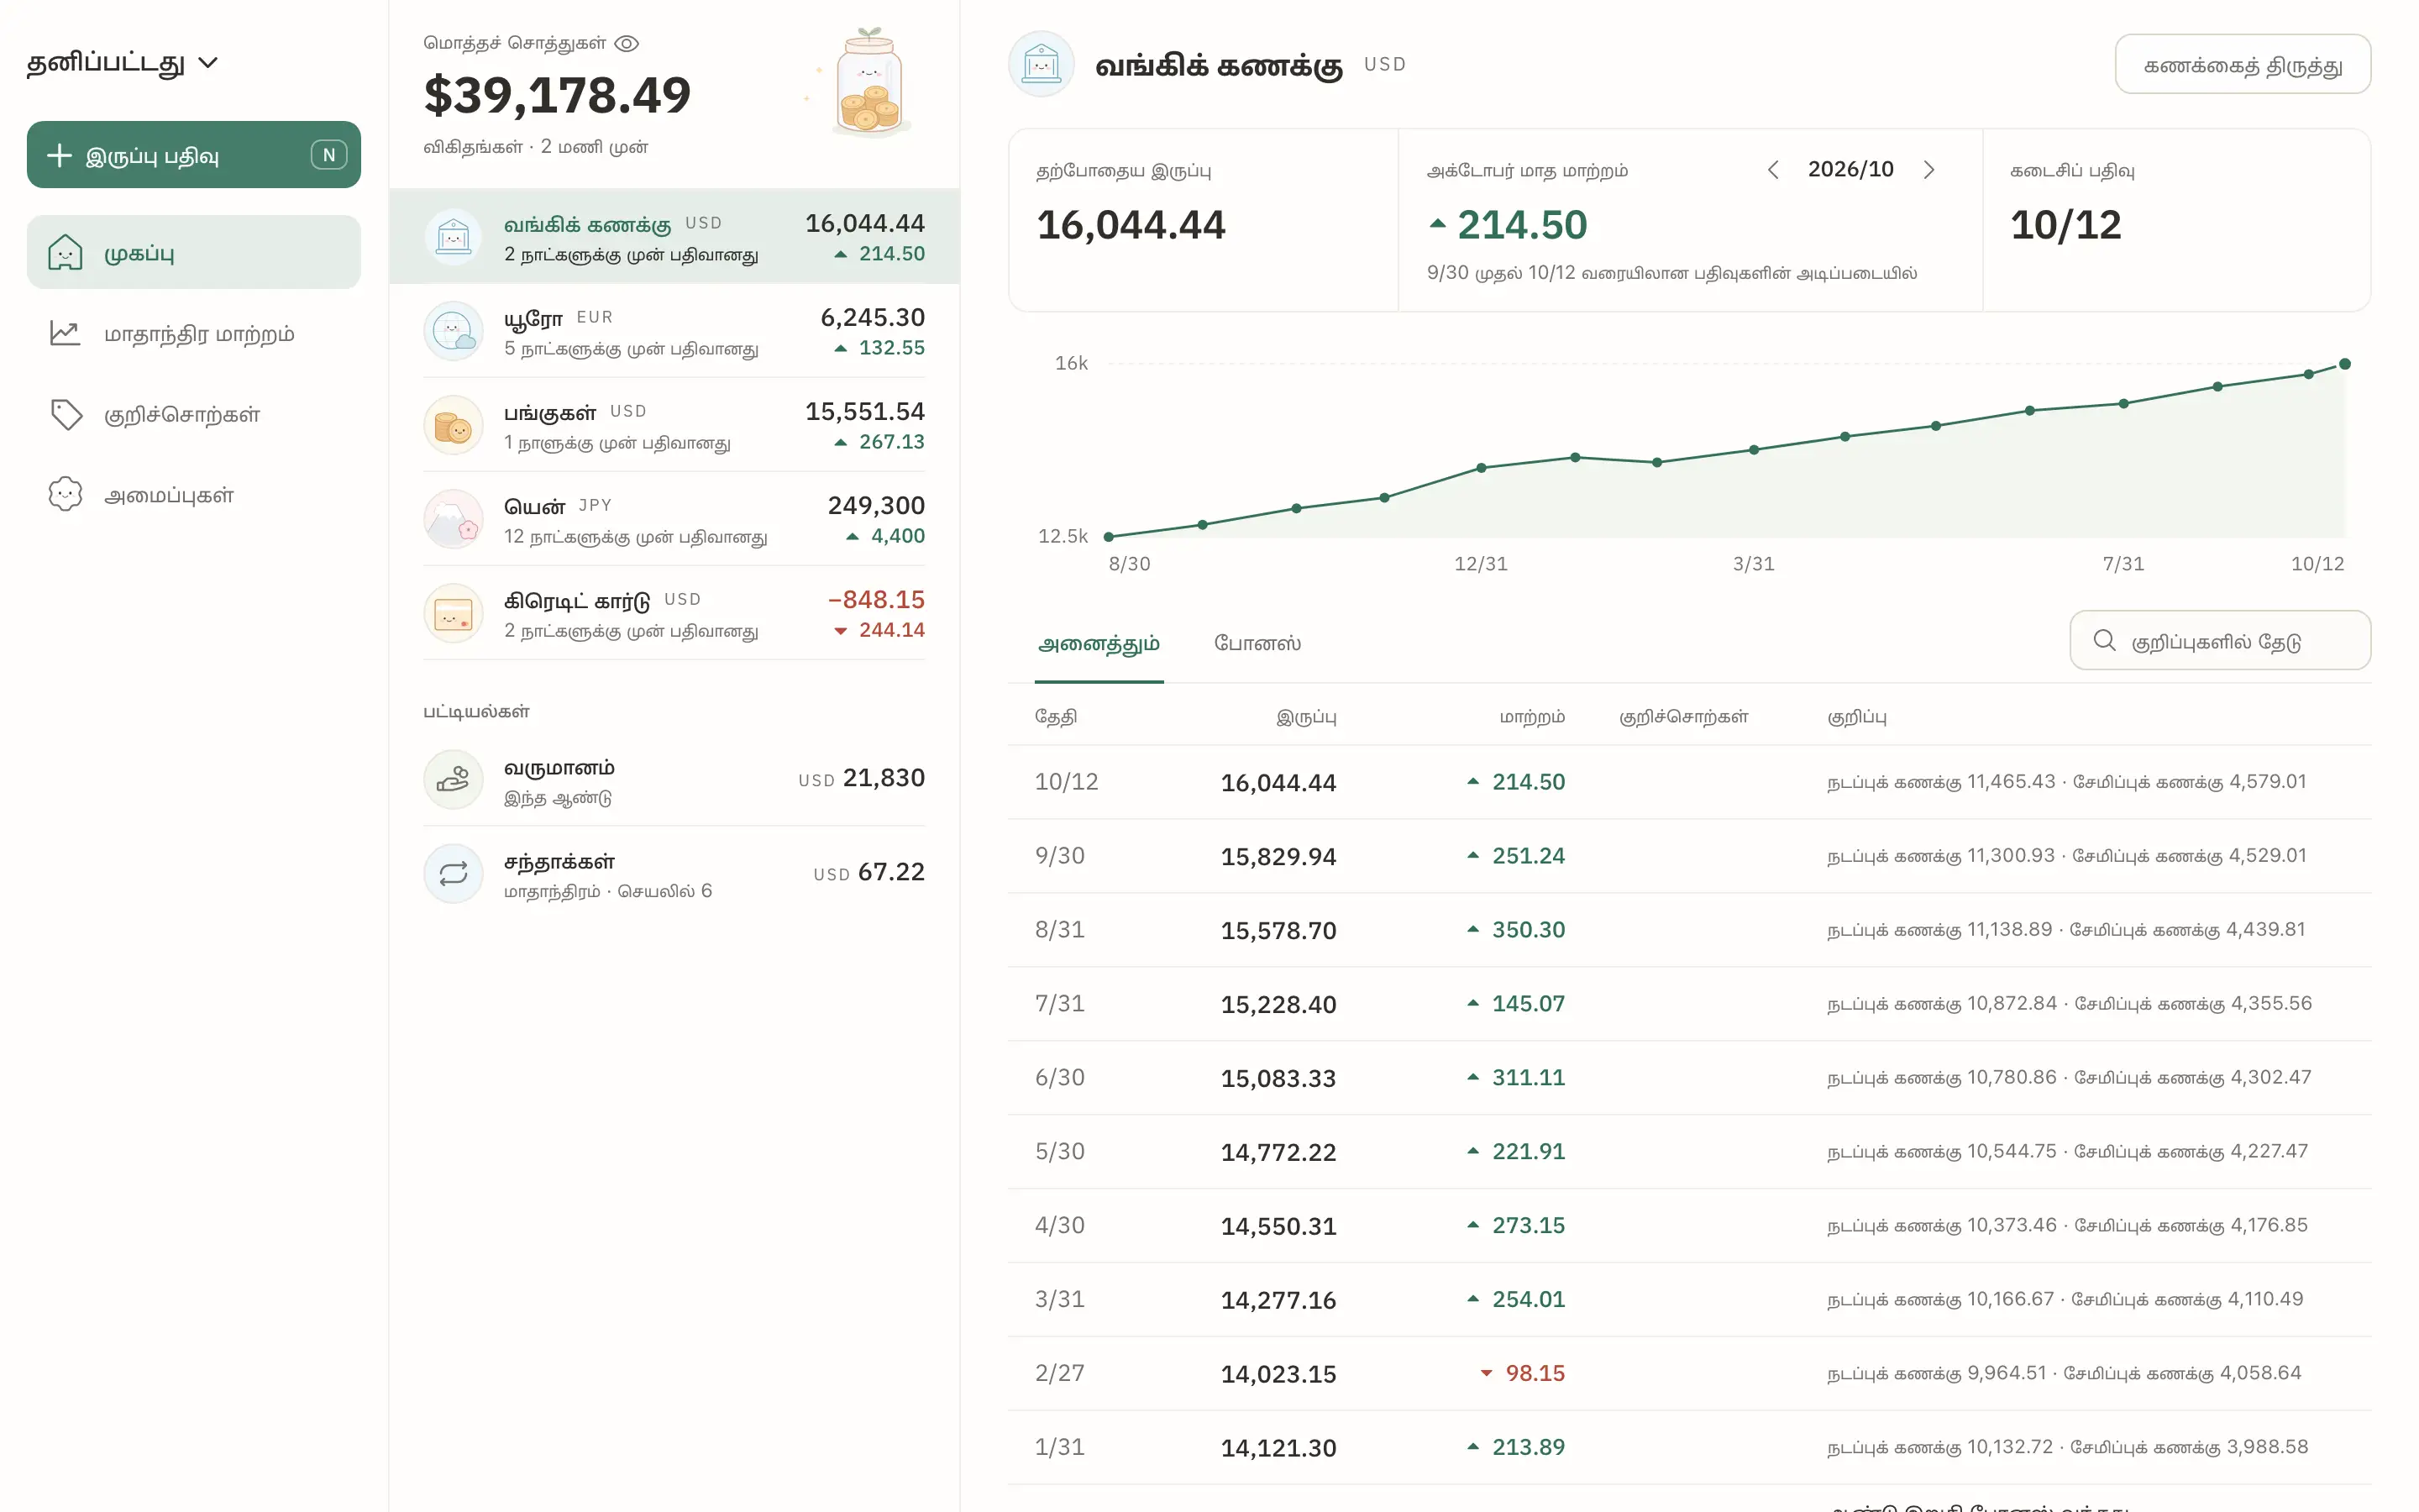Click the வங்கிக் கணக்கு bank icon in list
The height and width of the screenshot is (1512, 2419).
pyautogui.click(x=454, y=237)
